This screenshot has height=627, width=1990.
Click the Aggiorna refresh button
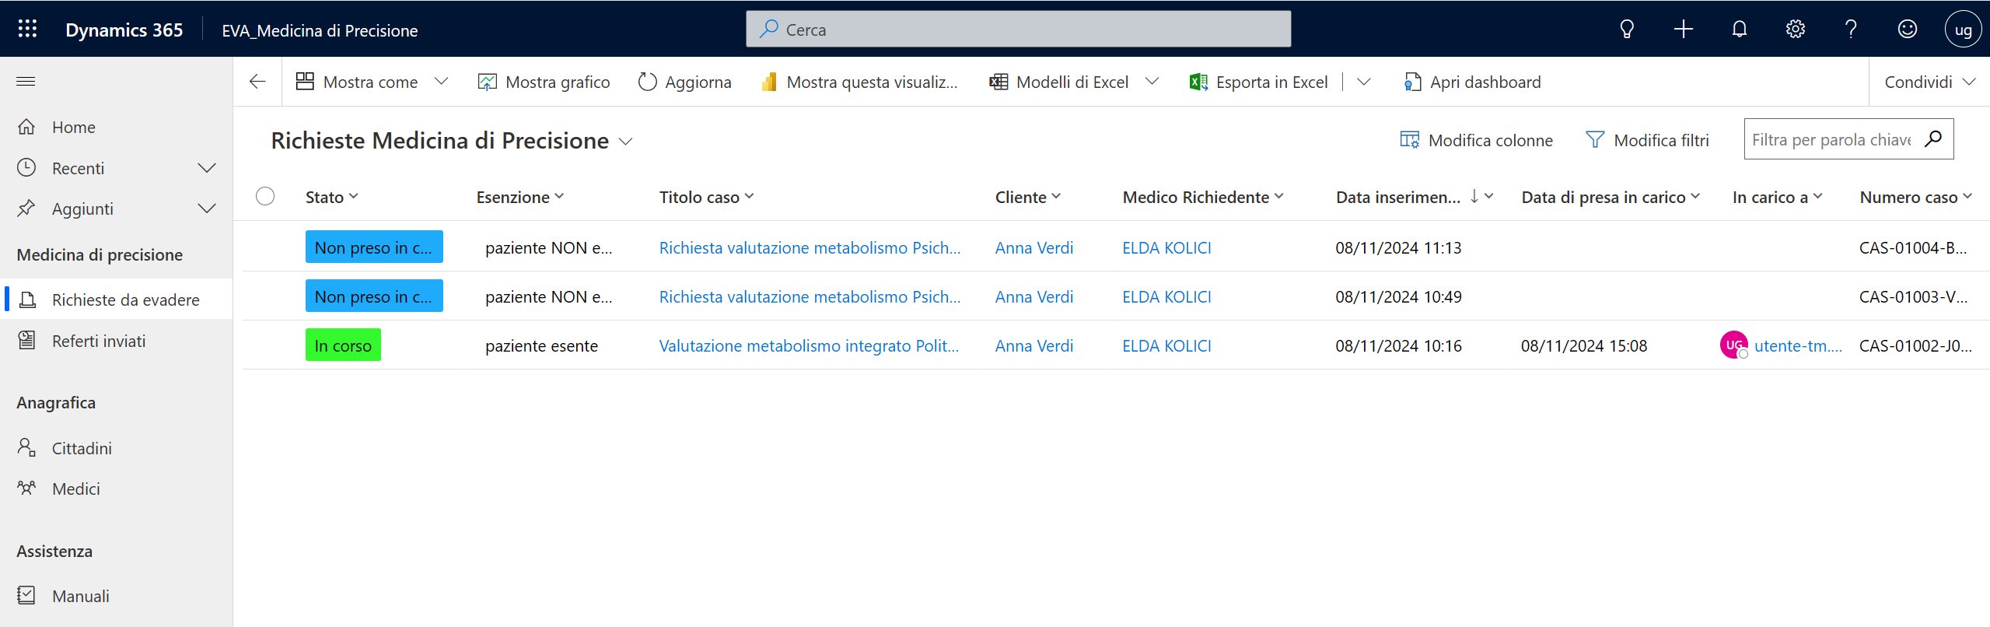pos(684,82)
